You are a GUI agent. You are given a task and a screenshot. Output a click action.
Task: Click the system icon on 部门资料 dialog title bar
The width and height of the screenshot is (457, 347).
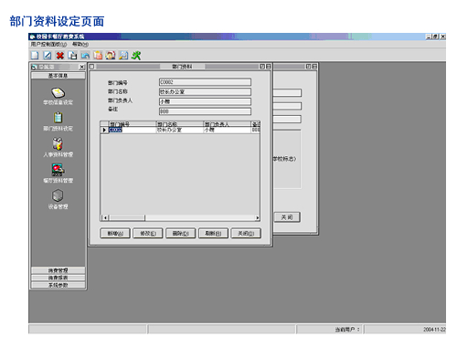point(91,67)
